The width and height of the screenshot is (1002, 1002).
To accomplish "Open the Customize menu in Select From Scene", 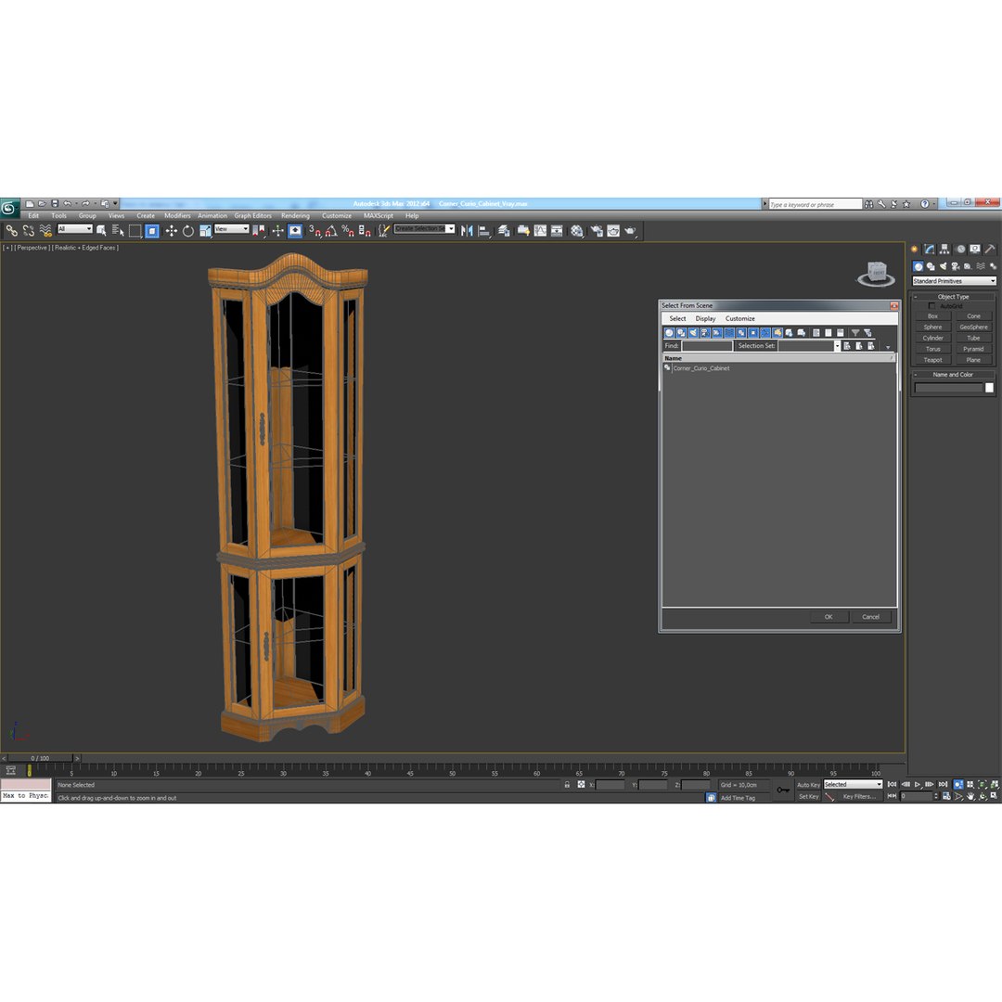I will pos(740,318).
